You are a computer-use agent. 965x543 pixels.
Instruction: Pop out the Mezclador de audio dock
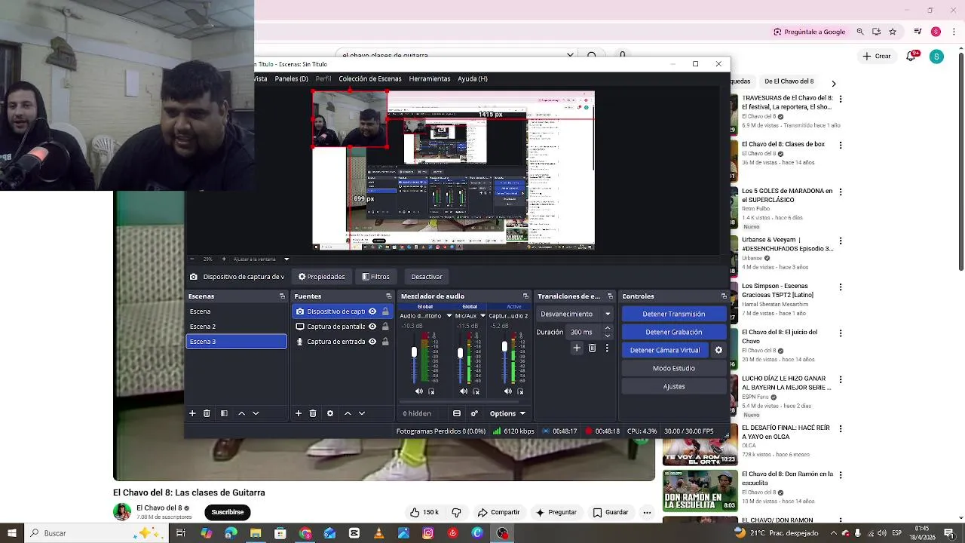[x=525, y=296]
